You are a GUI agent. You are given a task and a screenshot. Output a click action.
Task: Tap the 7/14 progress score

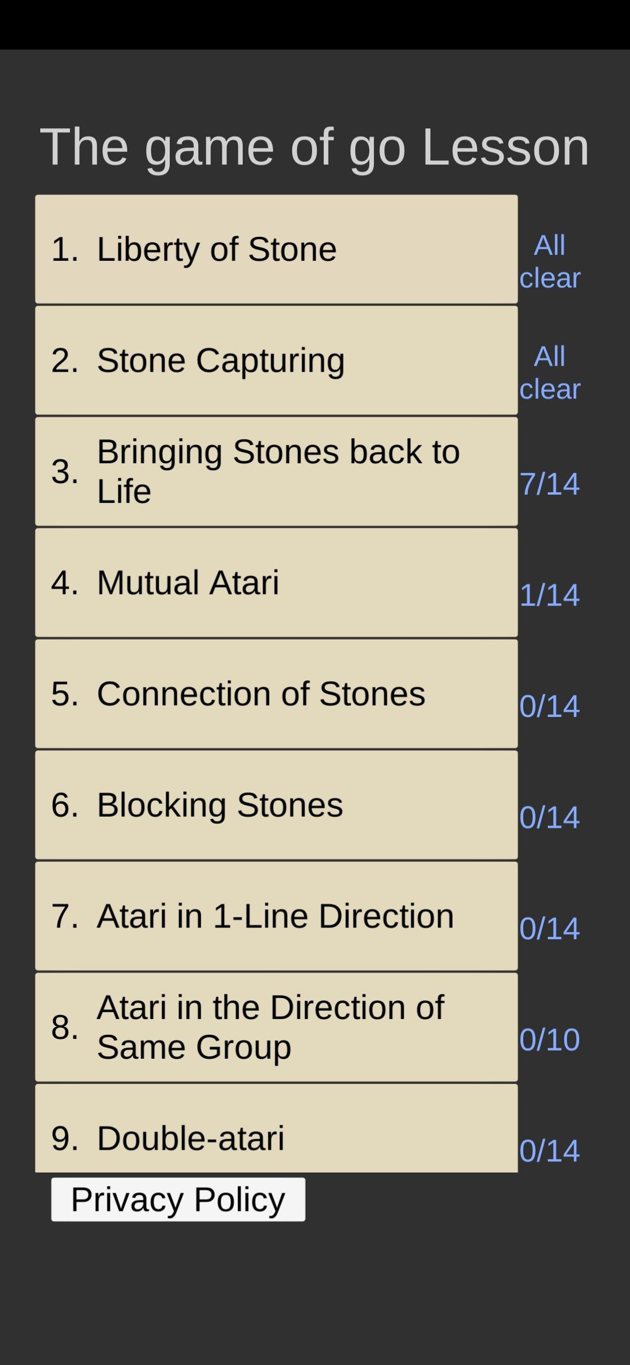click(x=549, y=484)
